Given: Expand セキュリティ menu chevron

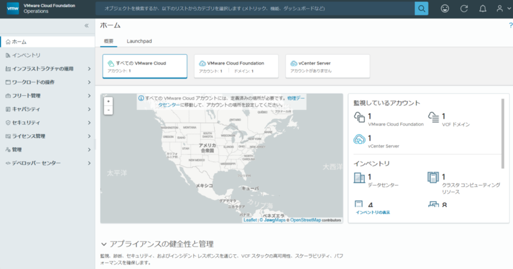Looking at the screenshot, I should tap(89, 123).
